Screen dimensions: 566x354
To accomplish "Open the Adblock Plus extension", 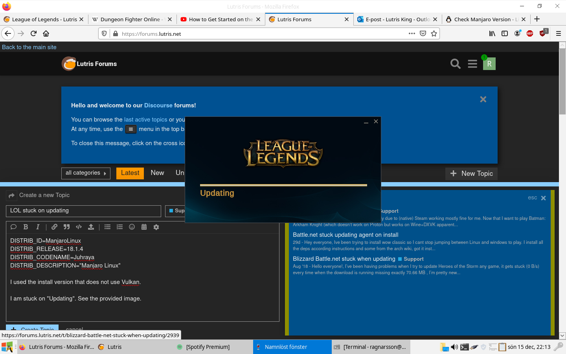I will coord(530,34).
